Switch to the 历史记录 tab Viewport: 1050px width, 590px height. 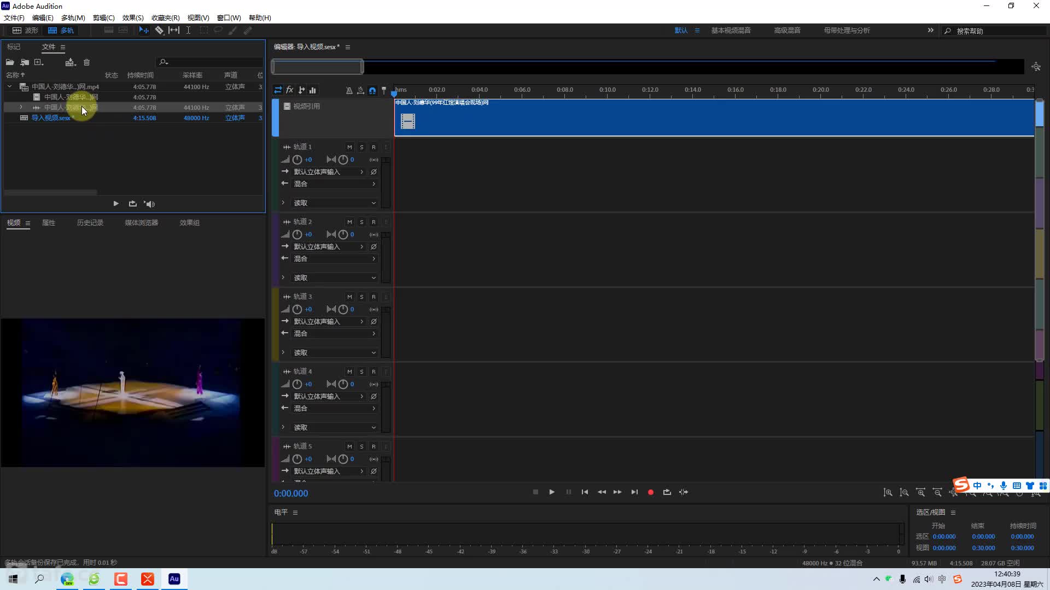pyautogui.click(x=90, y=223)
